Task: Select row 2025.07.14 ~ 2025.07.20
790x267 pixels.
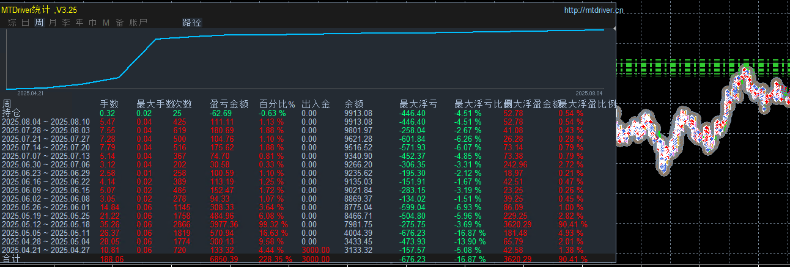Action: 46,147
